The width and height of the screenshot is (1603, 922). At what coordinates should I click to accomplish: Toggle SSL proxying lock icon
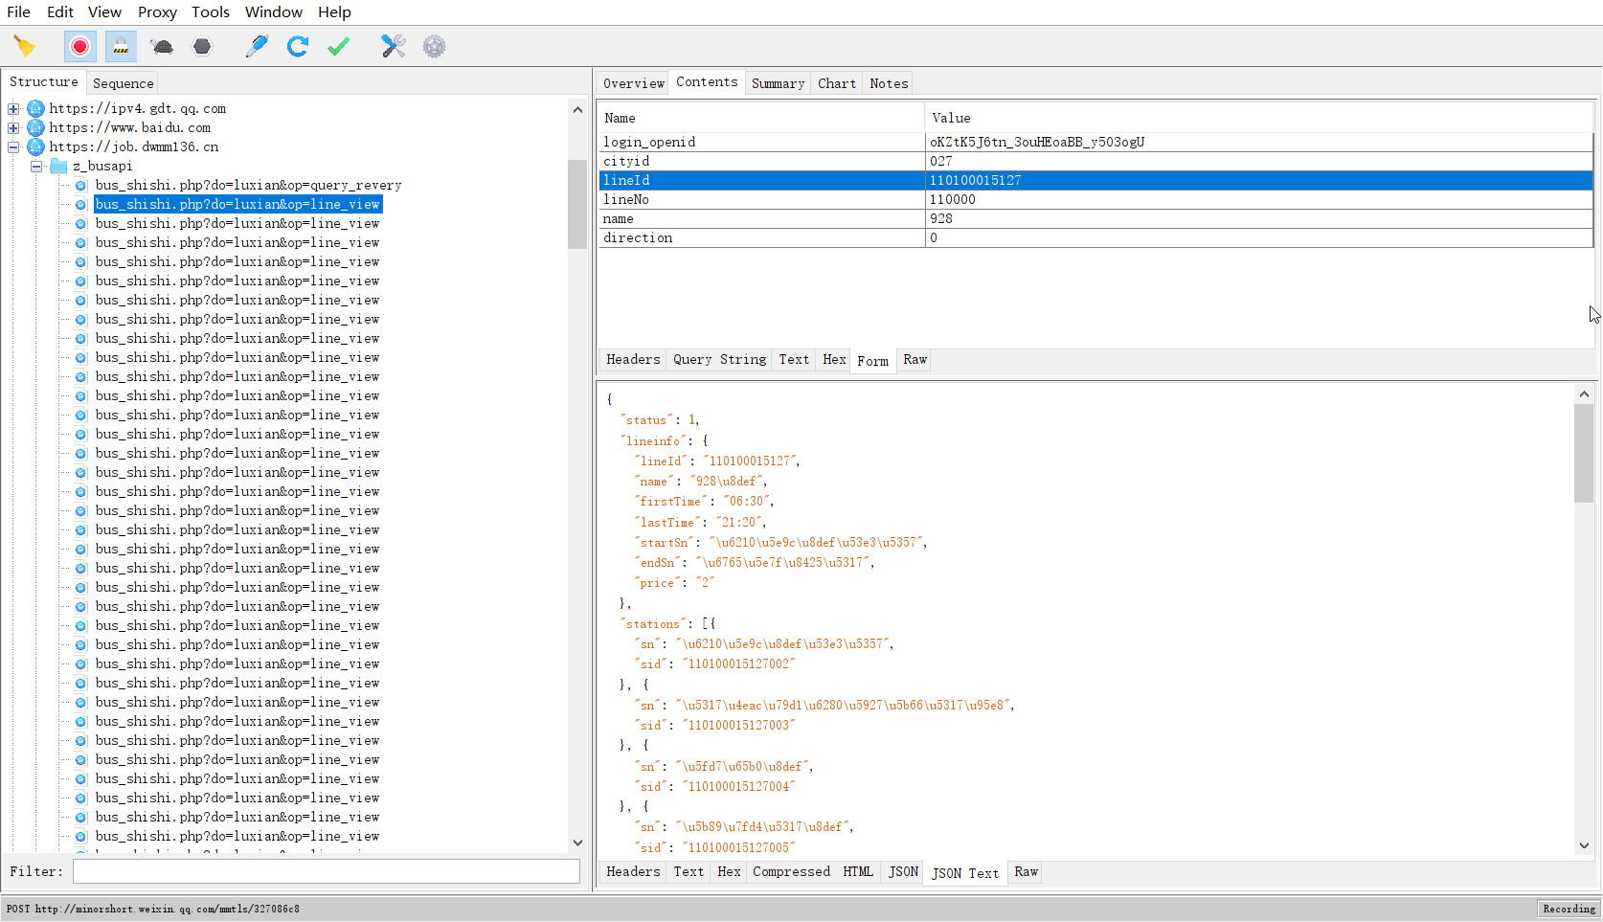point(121,46)
